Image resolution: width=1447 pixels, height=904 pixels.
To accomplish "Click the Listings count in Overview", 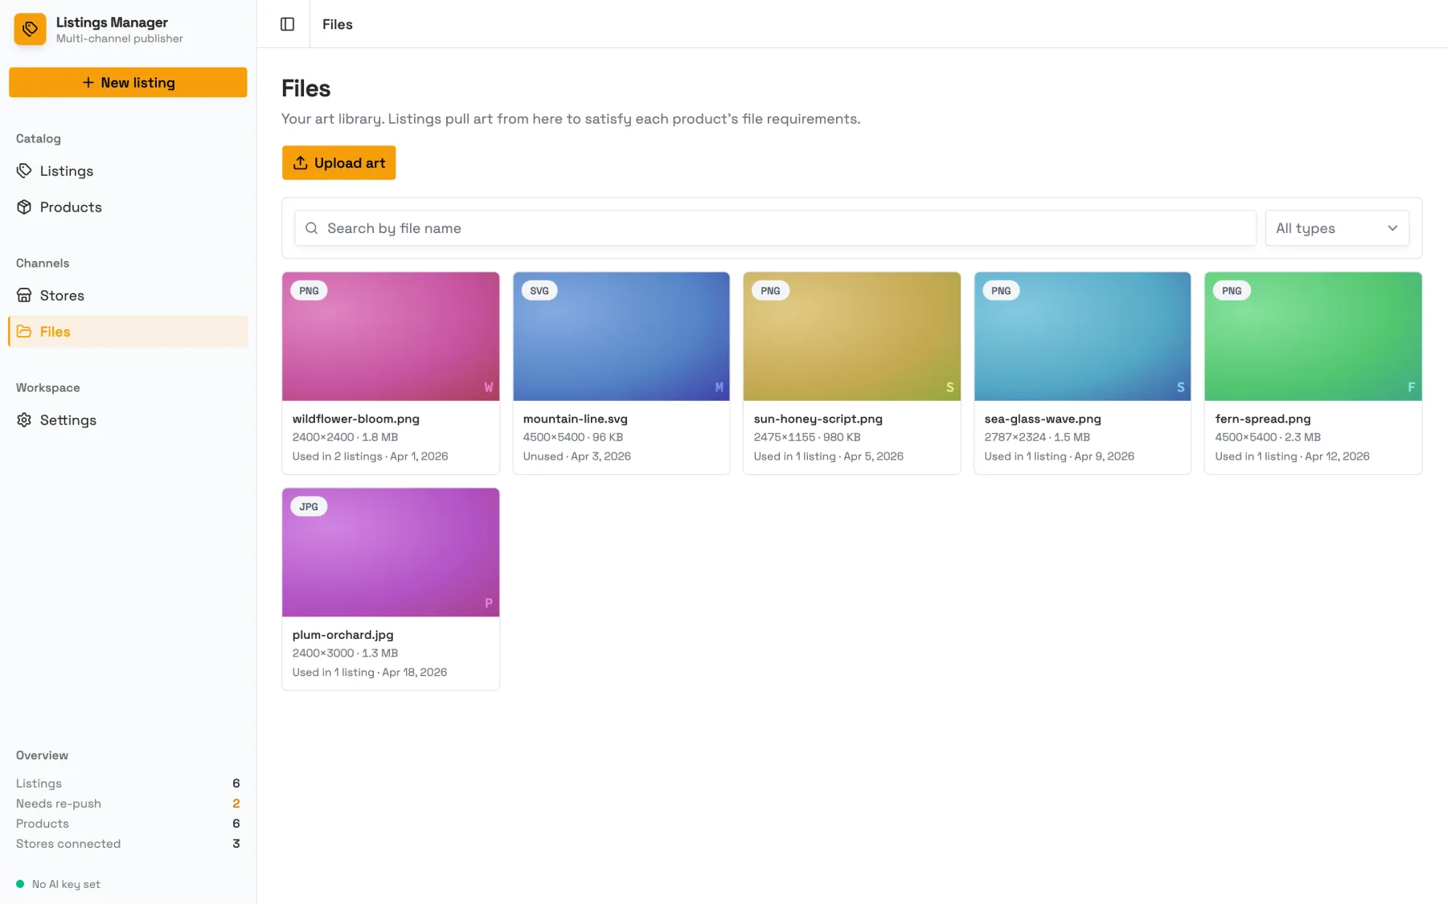I will click(236, 783).
